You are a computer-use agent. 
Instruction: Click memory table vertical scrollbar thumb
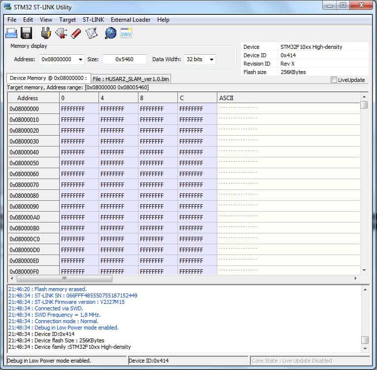tap(364, 105)
